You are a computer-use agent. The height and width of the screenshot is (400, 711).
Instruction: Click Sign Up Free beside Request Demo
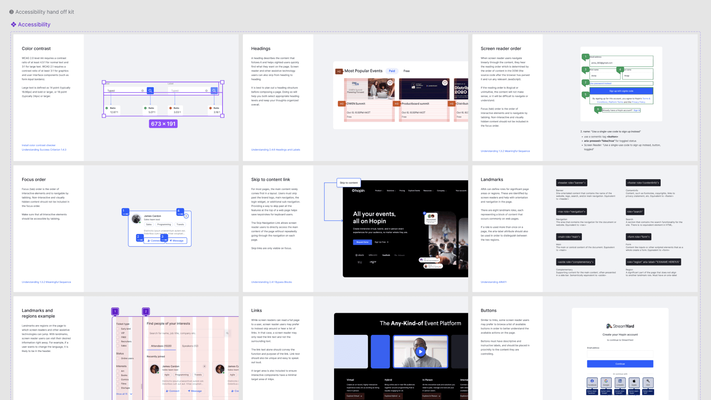pos(381,242)
